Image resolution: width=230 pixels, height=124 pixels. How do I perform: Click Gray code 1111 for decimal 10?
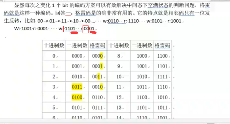pos(162,77)
